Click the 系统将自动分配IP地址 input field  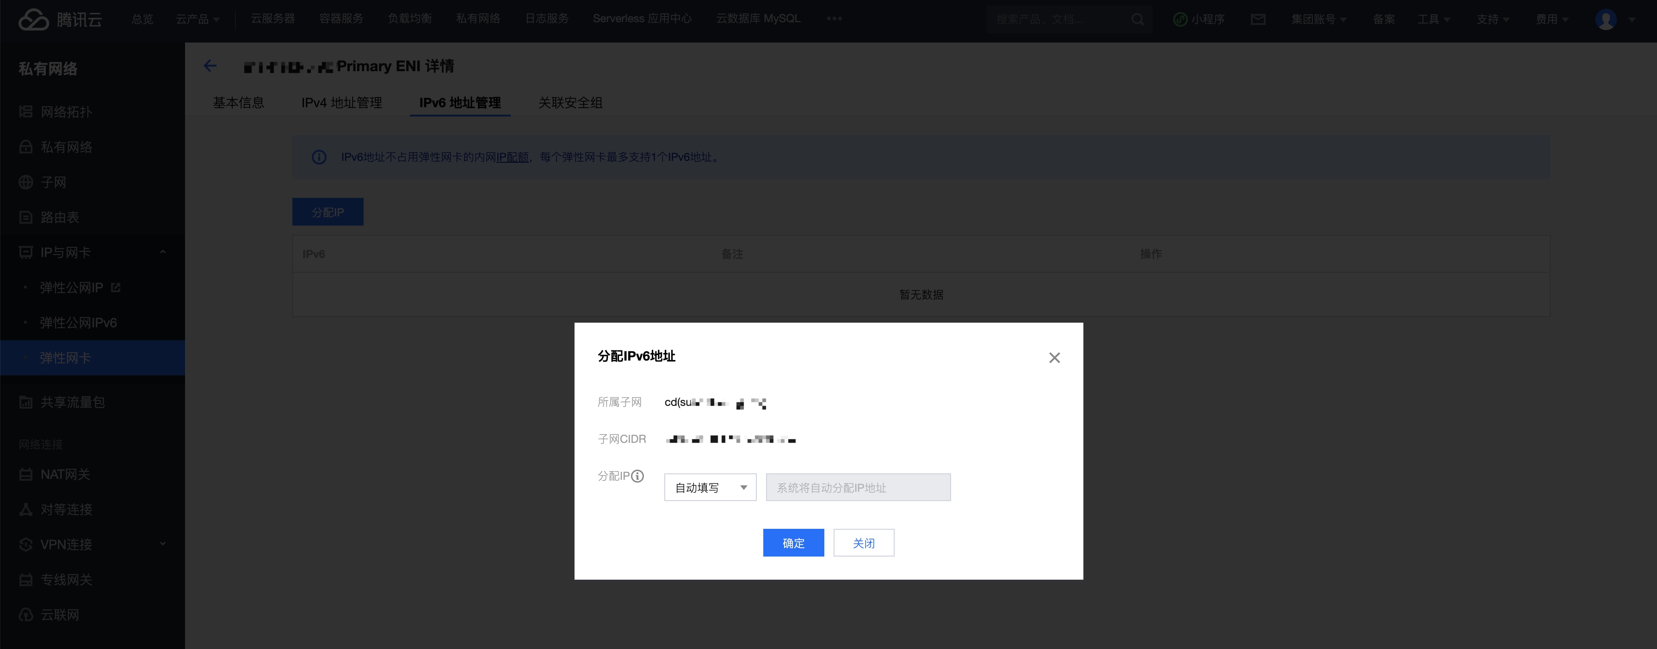858,487
